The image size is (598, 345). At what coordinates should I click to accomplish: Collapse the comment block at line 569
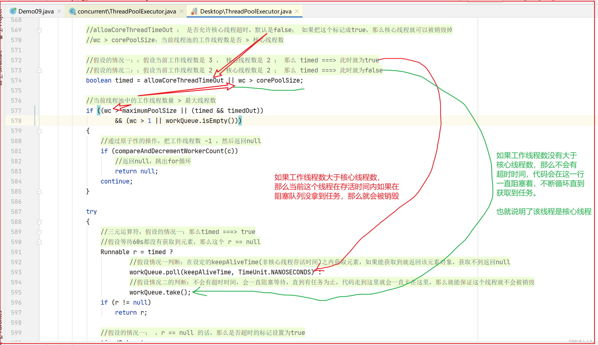click(x=39, y=30)
